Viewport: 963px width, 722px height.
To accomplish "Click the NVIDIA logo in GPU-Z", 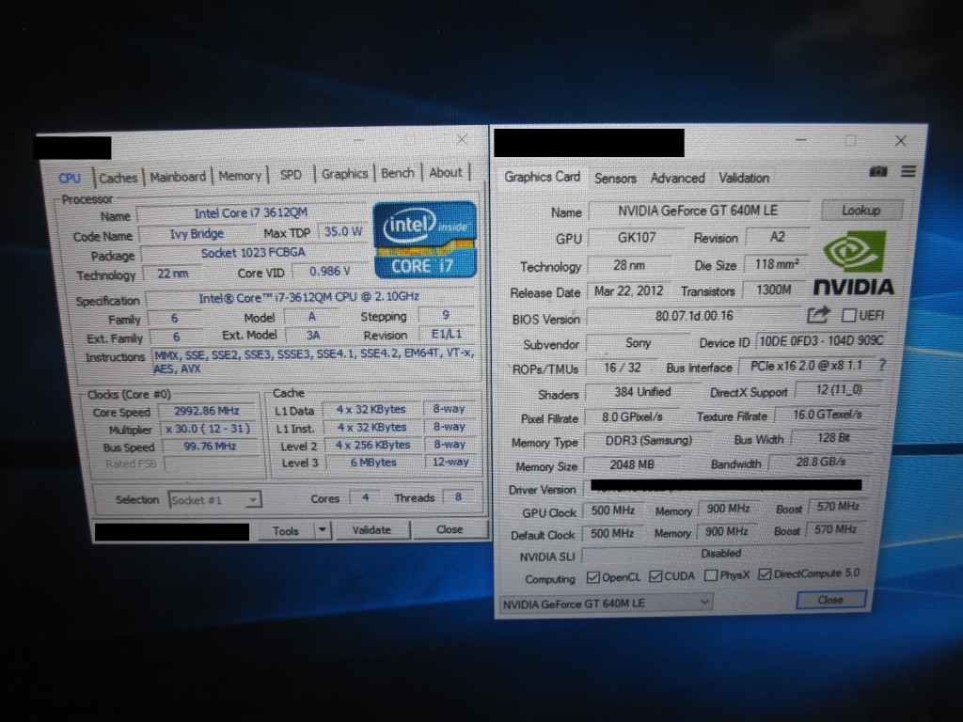I will [x=854, y=264].
